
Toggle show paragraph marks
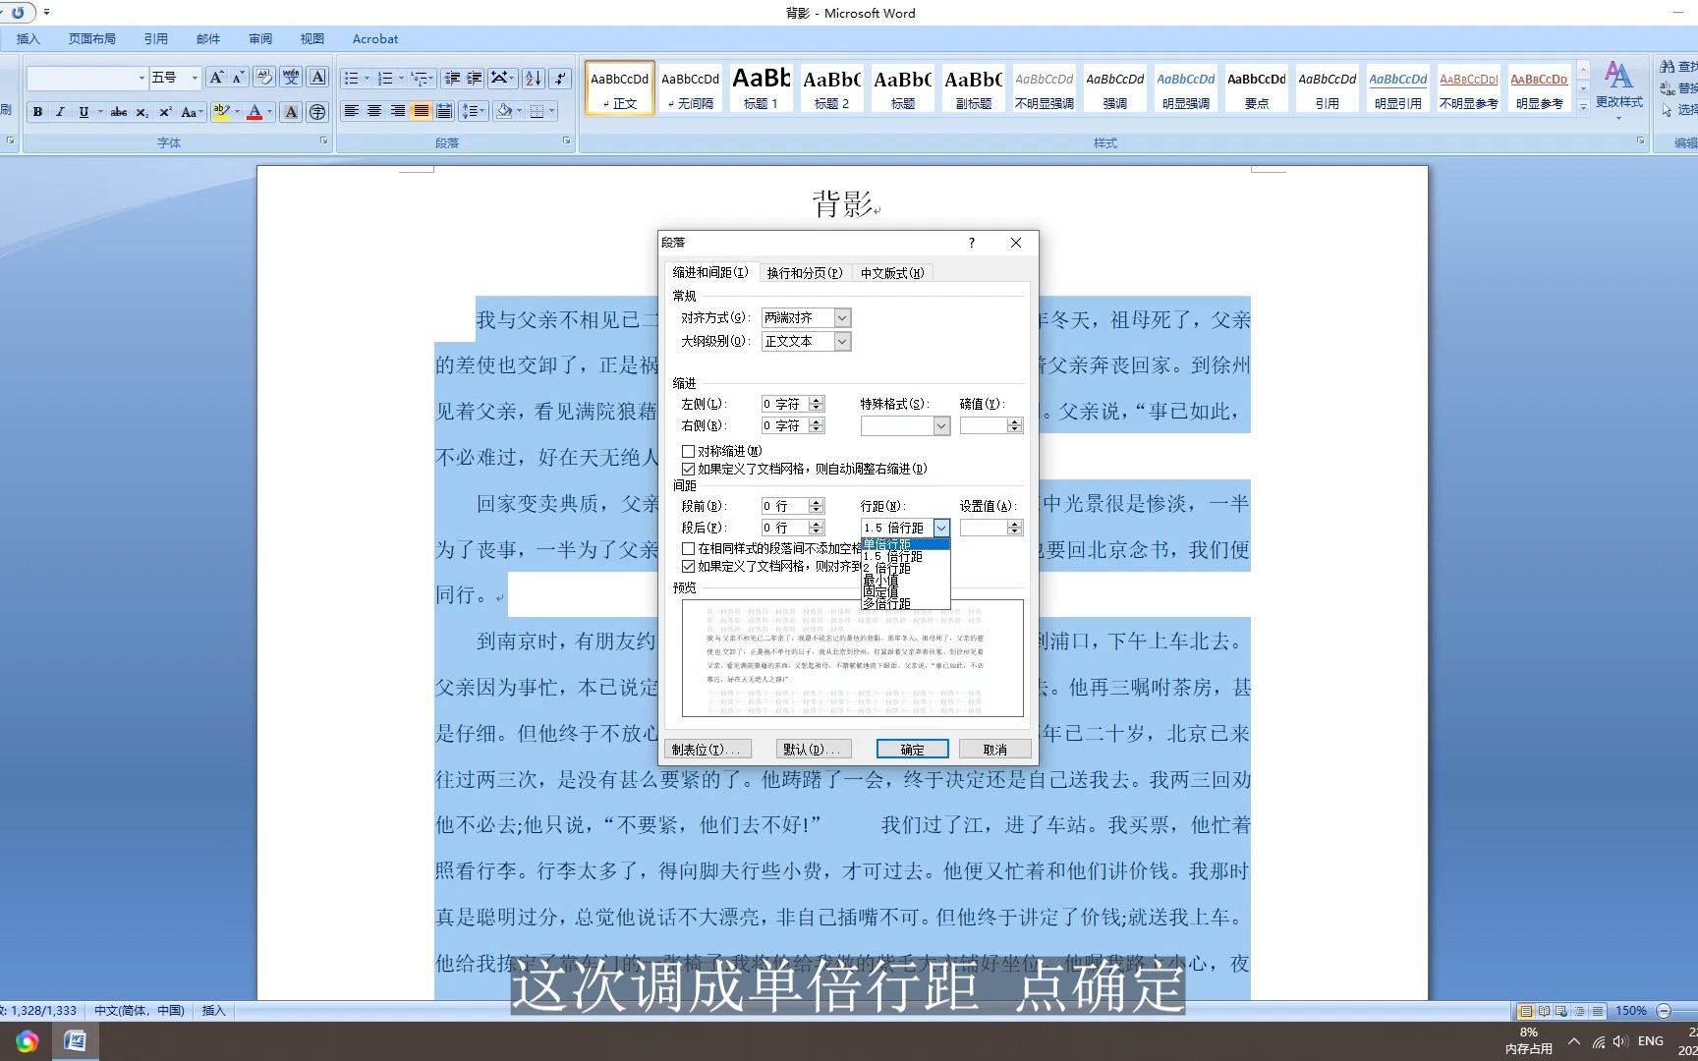(x=560, y=78)
